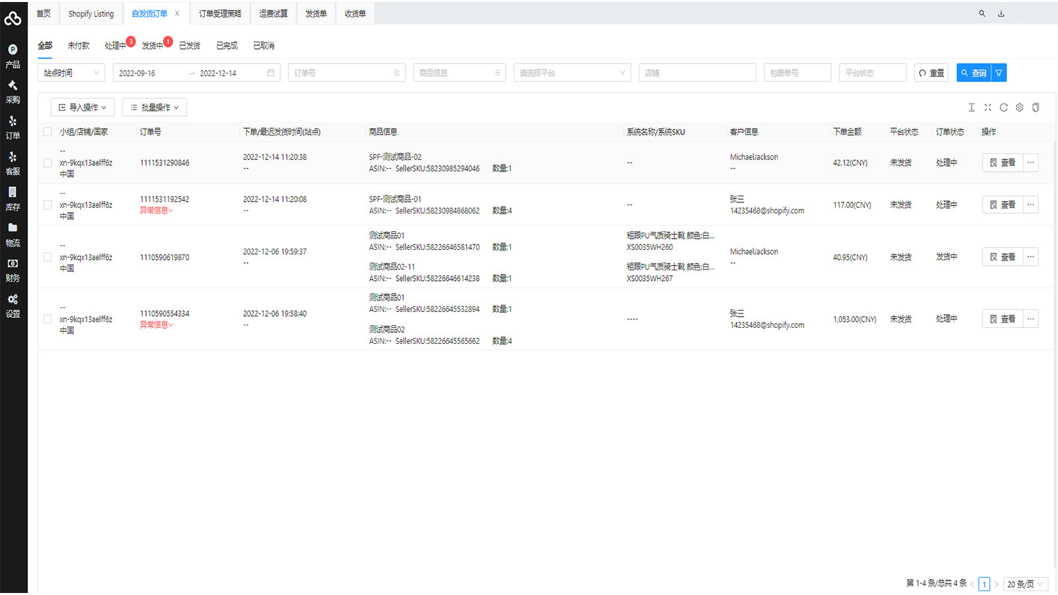
Task: Open more actions for order 1110590619870
Action: (x=1030, y=257)
